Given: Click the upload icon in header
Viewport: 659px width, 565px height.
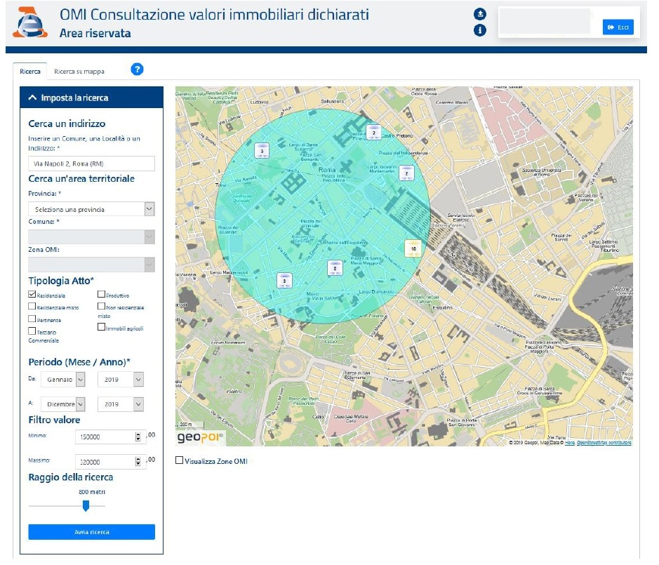Looking at the screenshot, I should coord(479,14).
